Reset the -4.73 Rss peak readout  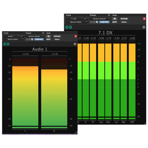click(108, 38)
